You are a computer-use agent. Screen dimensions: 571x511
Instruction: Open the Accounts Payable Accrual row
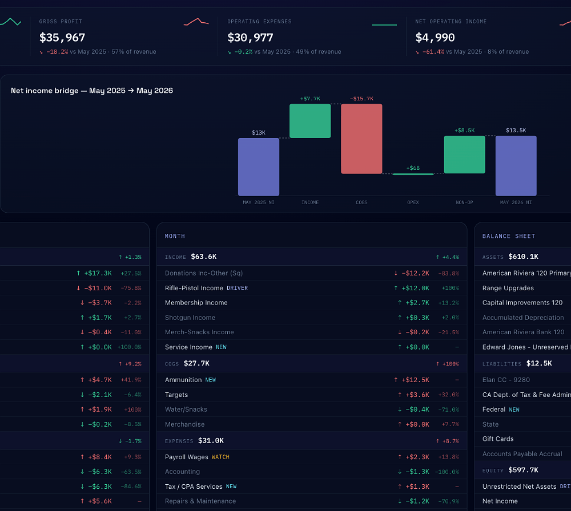pos(522,454)
